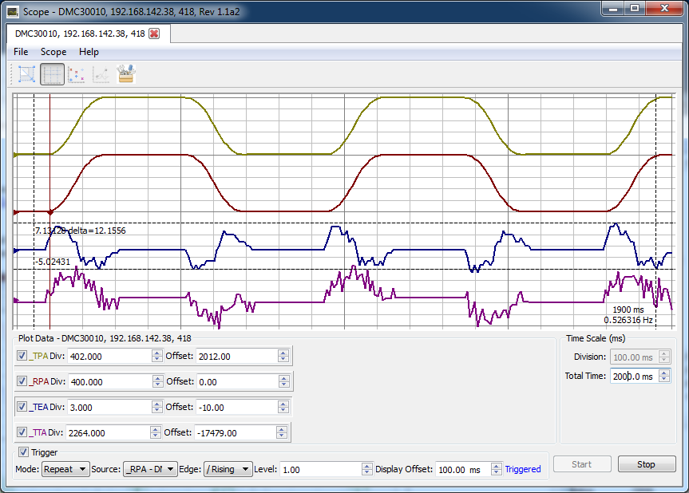Screen dimensions: 689x493
Task: Click the grayed-out Start button
Action: [x=582, y=464]
